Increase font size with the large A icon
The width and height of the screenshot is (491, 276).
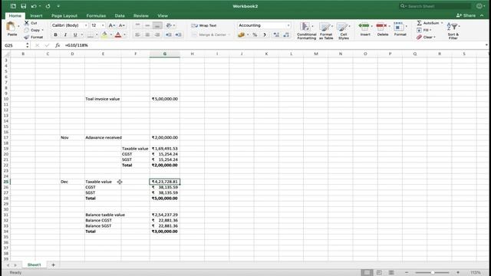click(111, 25)
